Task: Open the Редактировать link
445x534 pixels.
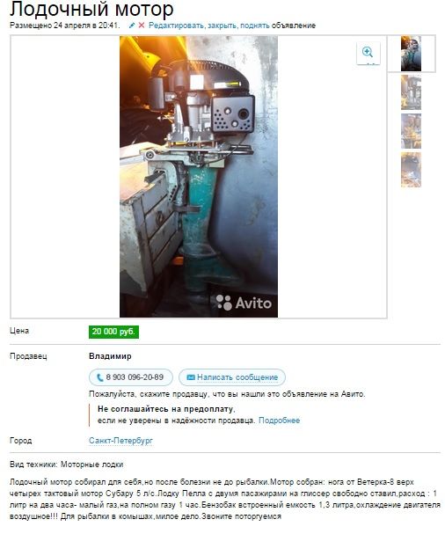Action: pos(176,26)
